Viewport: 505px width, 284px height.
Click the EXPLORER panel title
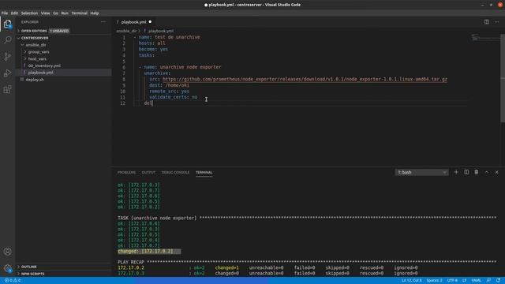coord(30,22)
